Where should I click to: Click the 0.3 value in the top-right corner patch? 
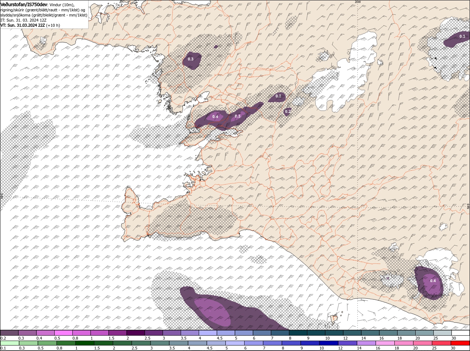[462, 36]
